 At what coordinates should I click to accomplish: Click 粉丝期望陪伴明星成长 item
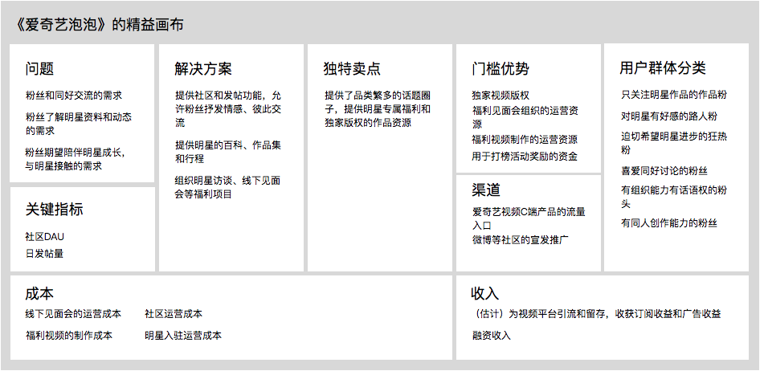[x=76, y=159]
